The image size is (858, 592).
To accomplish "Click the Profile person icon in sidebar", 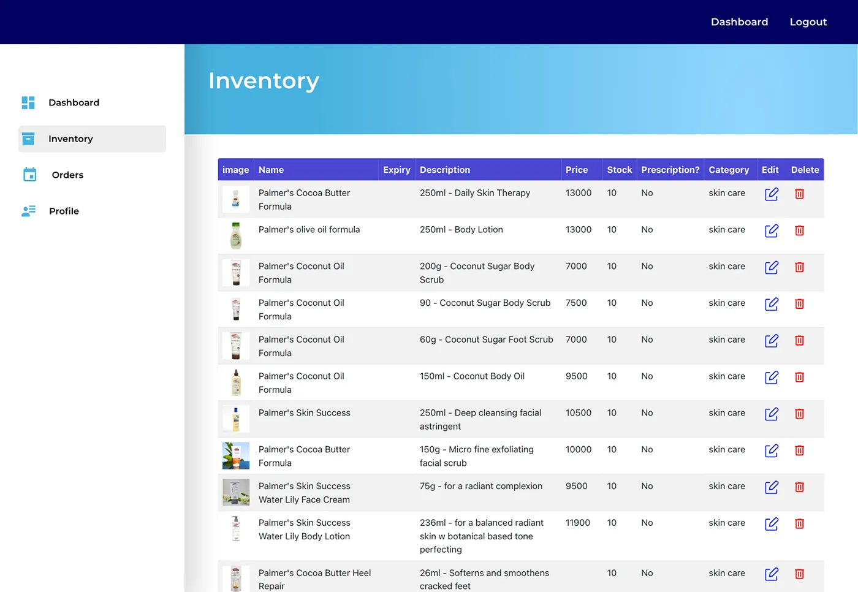I will (29, 211).
